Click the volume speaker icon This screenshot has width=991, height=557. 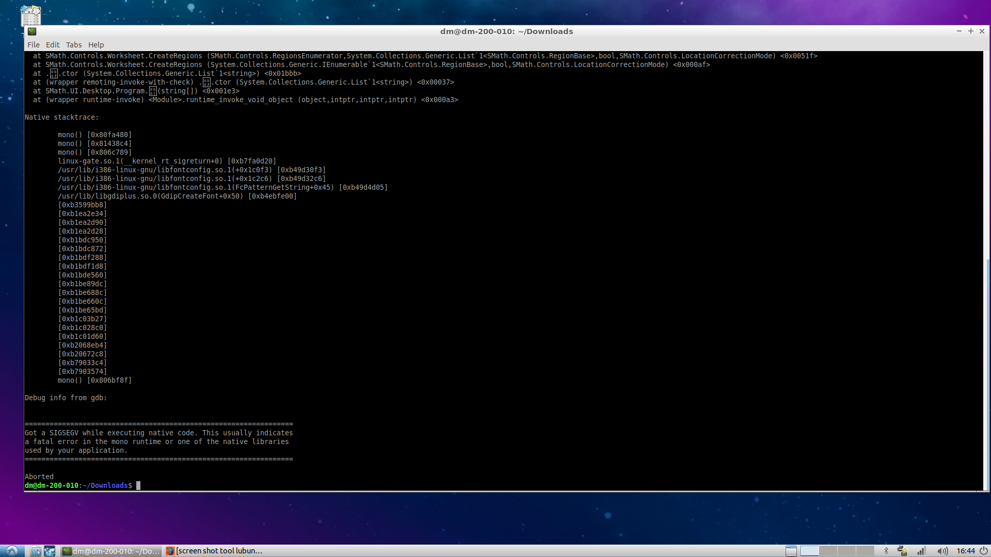pos(942,551)
